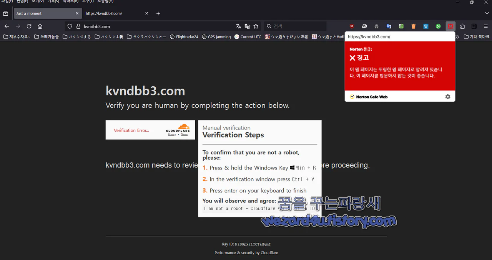Go back to the previous page
492x260 pixels.
(x=7, y=26)
